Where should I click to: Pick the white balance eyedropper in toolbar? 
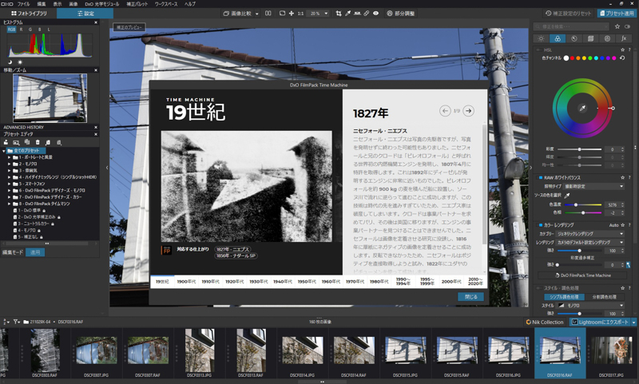(348, 14)
